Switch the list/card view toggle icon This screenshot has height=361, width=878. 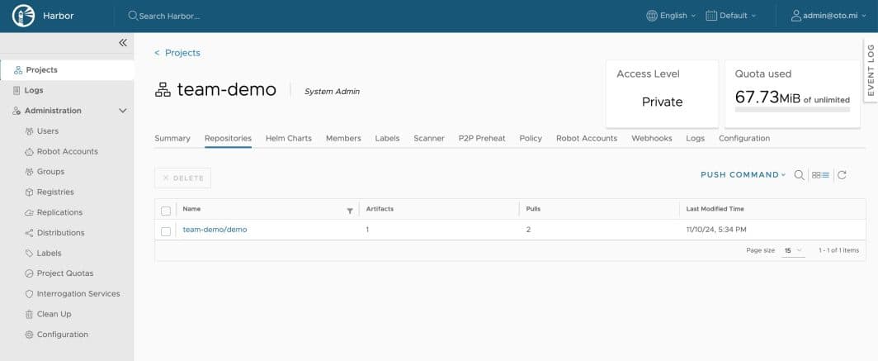tap(820, 175)
